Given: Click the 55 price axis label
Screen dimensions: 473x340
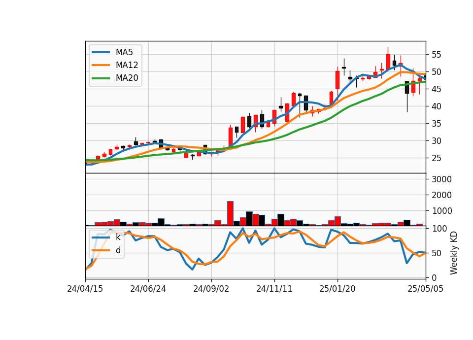Looking at the screenshot, I should click(436, 55).
